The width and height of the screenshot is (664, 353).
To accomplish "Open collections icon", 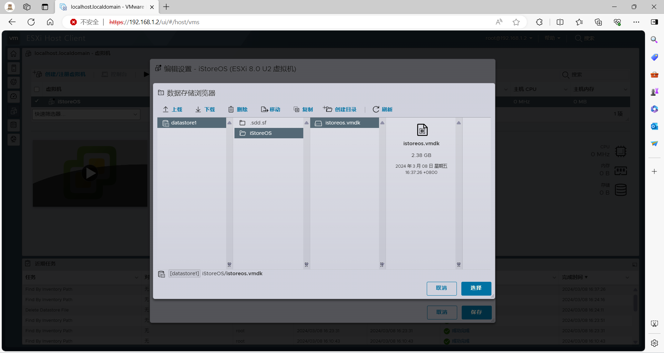I will coord(598,22).
